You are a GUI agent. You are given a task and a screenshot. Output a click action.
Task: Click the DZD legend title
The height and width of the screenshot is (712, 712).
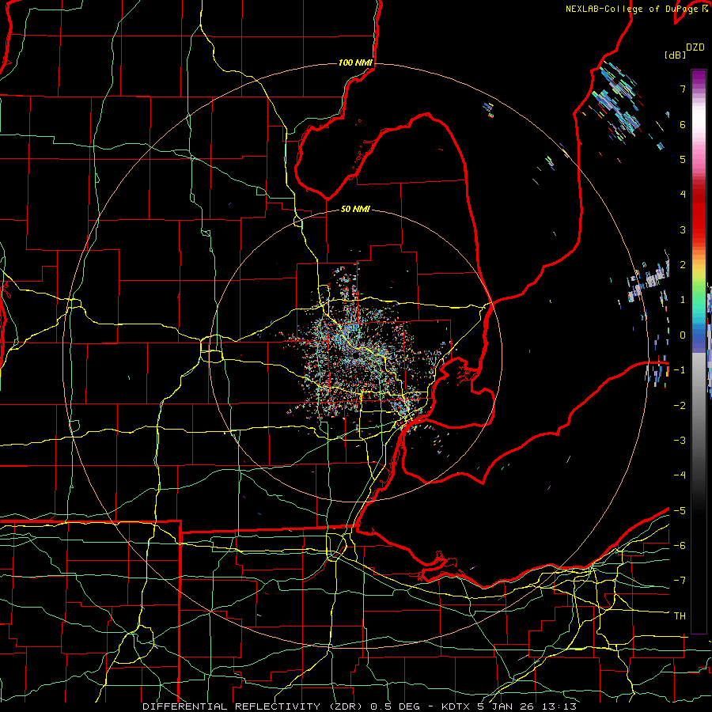tap(695, 47)
